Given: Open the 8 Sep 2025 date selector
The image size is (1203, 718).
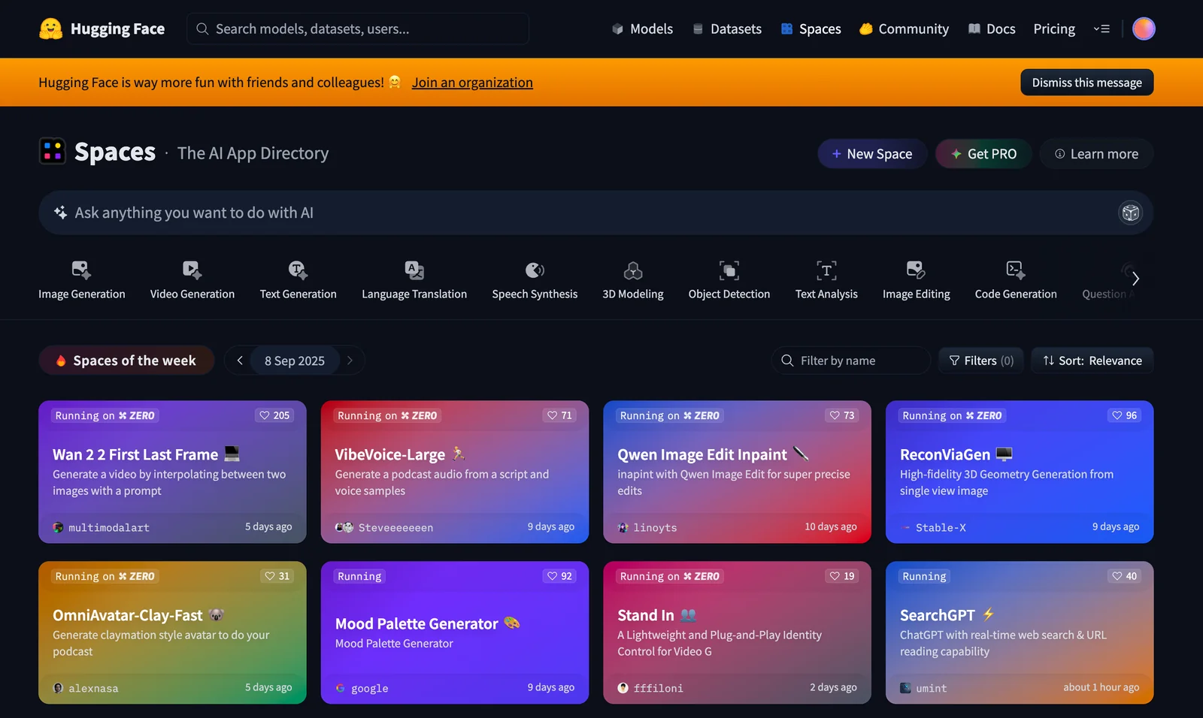Looking at the screenshot, I should point(295,361).
